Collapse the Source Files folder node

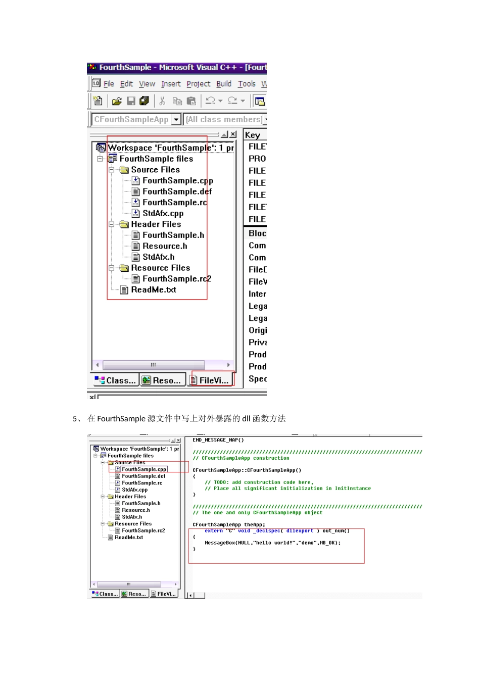(112, 170)
